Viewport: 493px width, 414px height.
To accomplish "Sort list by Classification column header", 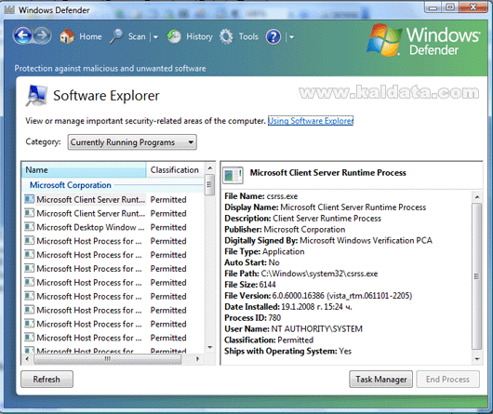I will click(x=175, y=169).
